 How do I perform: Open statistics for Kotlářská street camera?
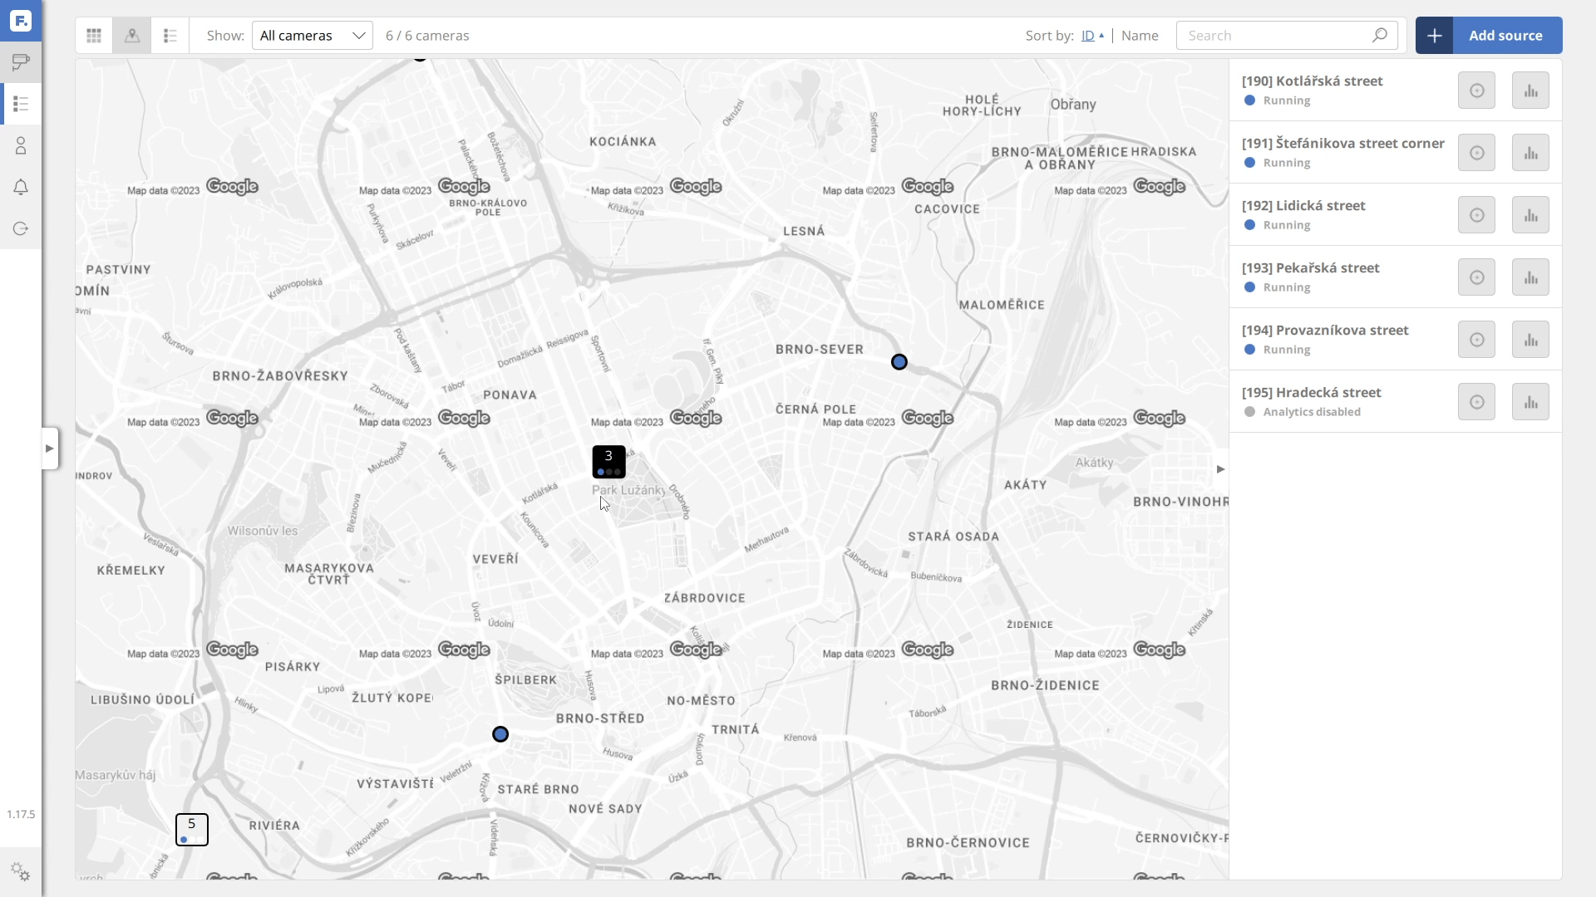pyautogui.click(x=1529, y=91)
